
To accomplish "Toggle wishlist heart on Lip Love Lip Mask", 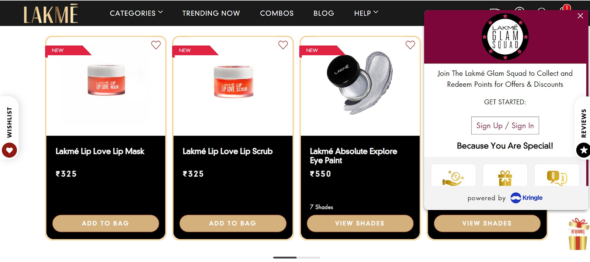I will pos(156,45).
